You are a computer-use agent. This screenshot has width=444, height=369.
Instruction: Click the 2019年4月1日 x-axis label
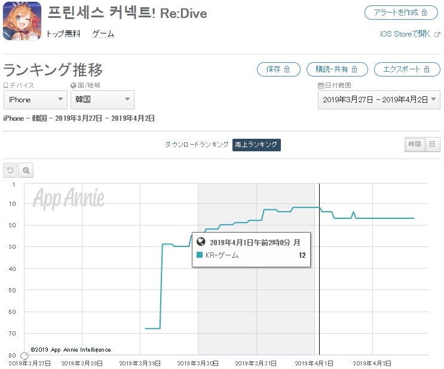point(314,364)
